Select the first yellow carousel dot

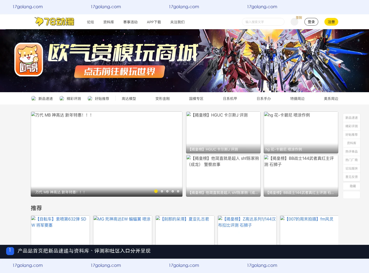click(x=156, y=191)
